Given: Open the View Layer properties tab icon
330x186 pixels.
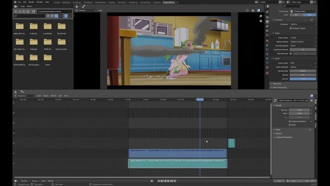Looking at the screenshot, I should coord(267,26).
